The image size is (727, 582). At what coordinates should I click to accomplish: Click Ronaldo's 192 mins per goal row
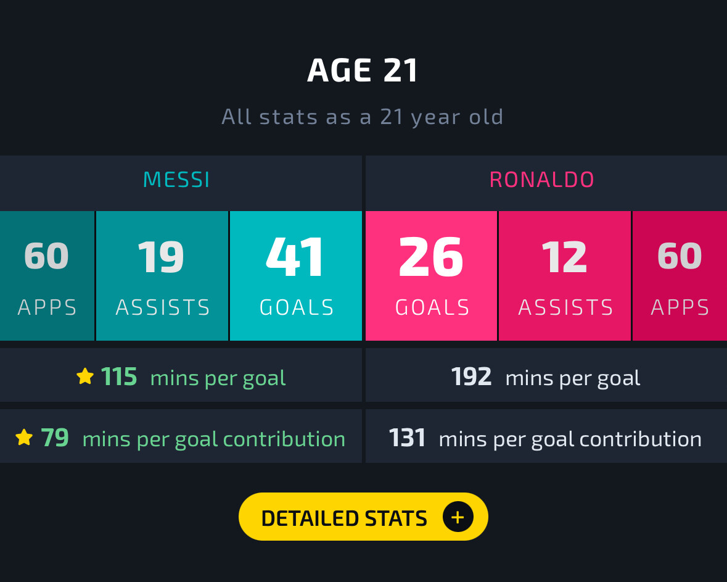tap(546, 375)
